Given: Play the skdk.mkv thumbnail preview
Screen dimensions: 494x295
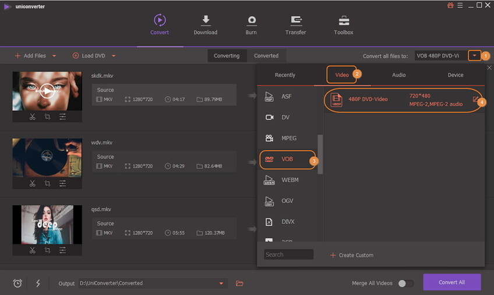Looking at the screenshot, I should (x=47, y=91).
